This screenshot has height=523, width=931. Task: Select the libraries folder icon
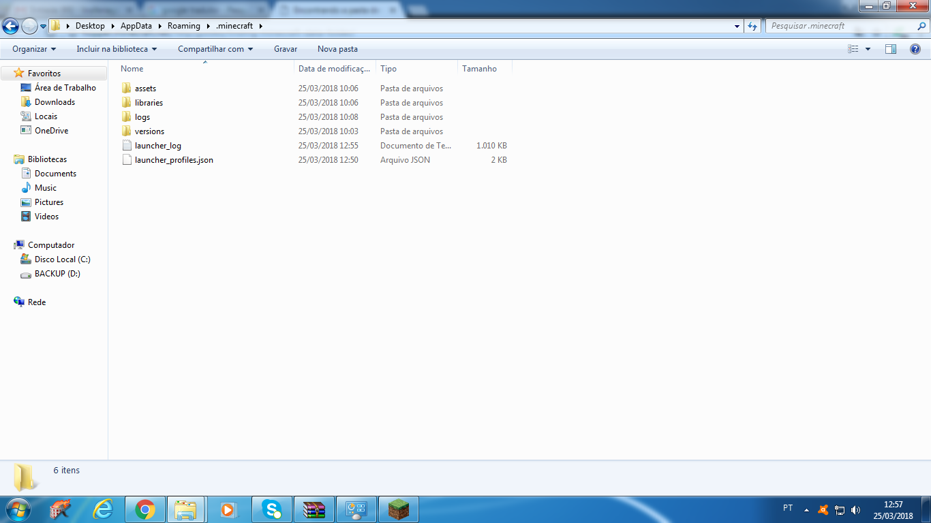pos(126,103)
